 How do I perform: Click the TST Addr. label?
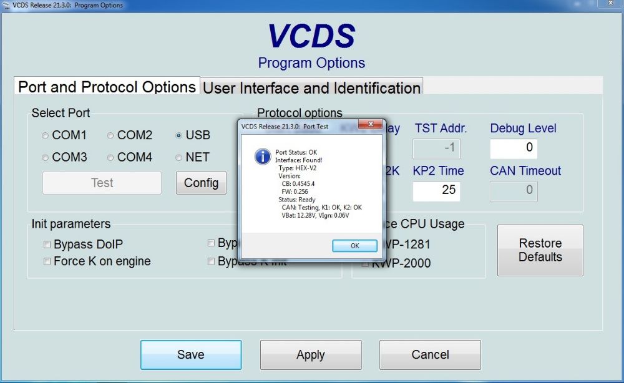[441, 128]
